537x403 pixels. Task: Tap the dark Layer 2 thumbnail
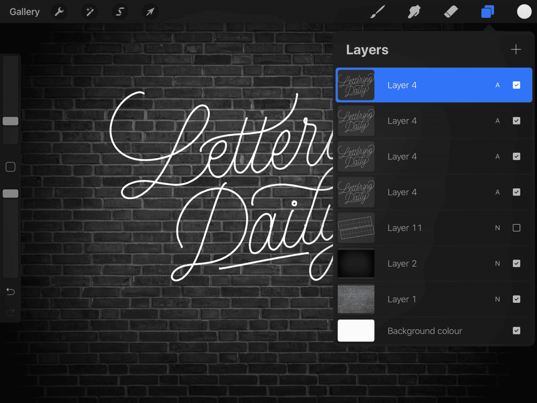click(x=356, y=264)
